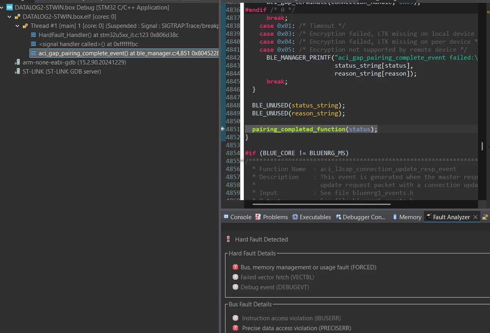The width and height of the screenshot is (490, 333).
Task: Select the arm-none-eabi-gdb debugger entry
Action: point(74,62)
